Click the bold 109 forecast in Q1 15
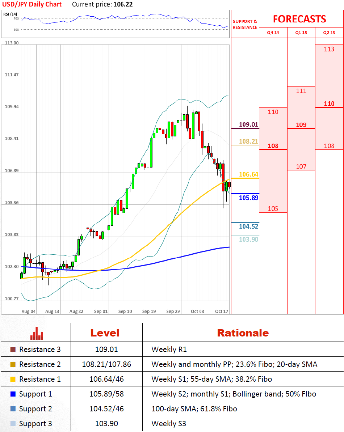 coord(301,125)
